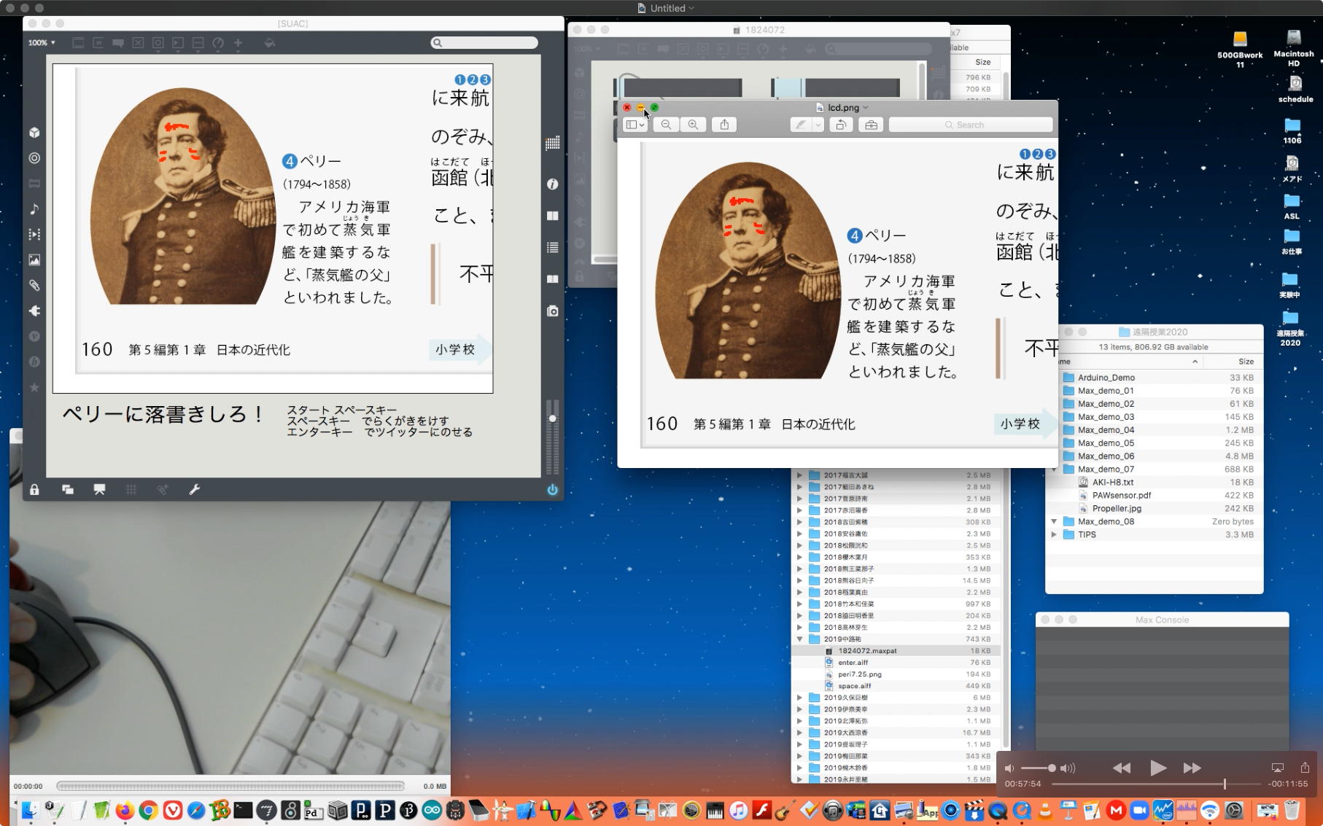Screen dimensions: 1323x826
Task: Adjust the gain slider knob in Max window
Action: click(553, 418)
